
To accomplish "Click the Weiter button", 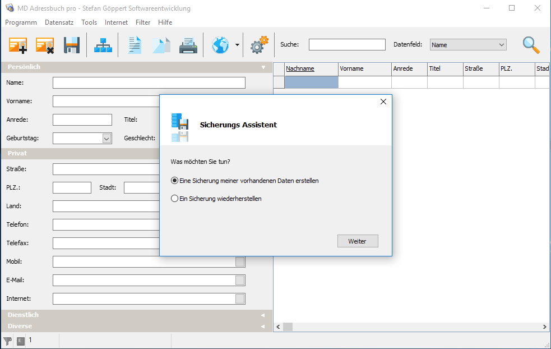I will (358, 241).
